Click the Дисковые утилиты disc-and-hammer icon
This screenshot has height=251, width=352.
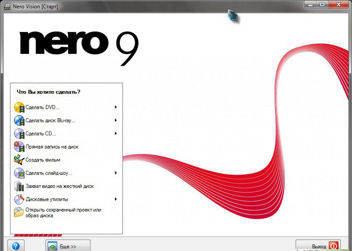19,199
